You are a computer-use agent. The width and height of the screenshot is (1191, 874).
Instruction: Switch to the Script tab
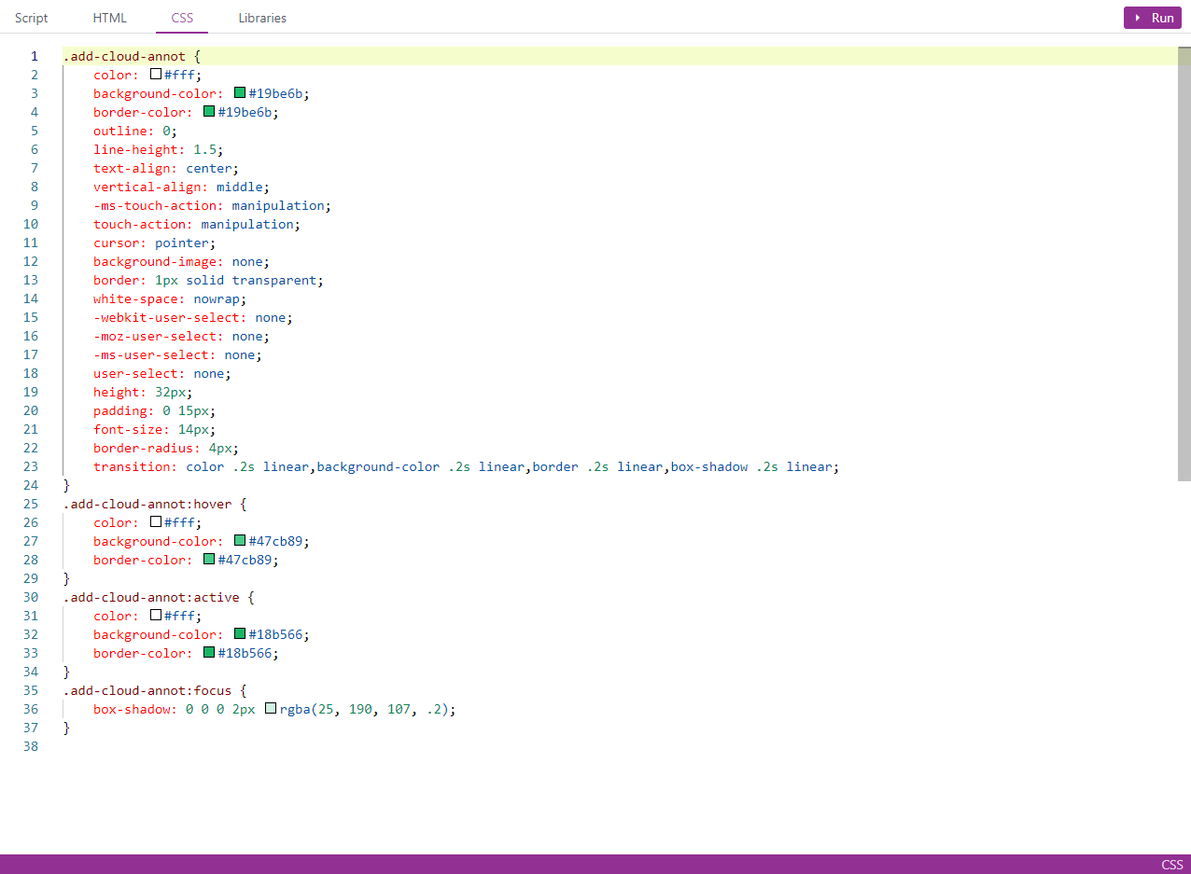[x=31, y=18]
